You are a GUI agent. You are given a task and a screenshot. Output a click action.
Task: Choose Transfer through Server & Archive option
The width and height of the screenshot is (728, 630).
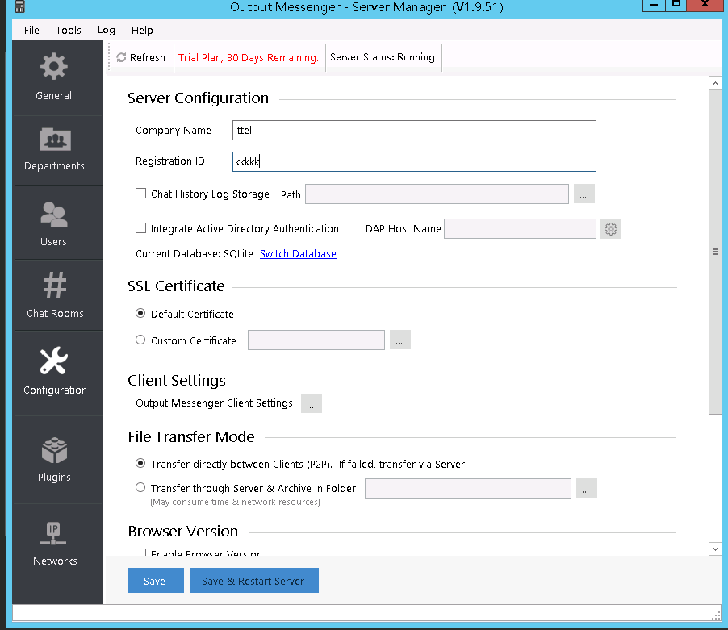point(140,487)
